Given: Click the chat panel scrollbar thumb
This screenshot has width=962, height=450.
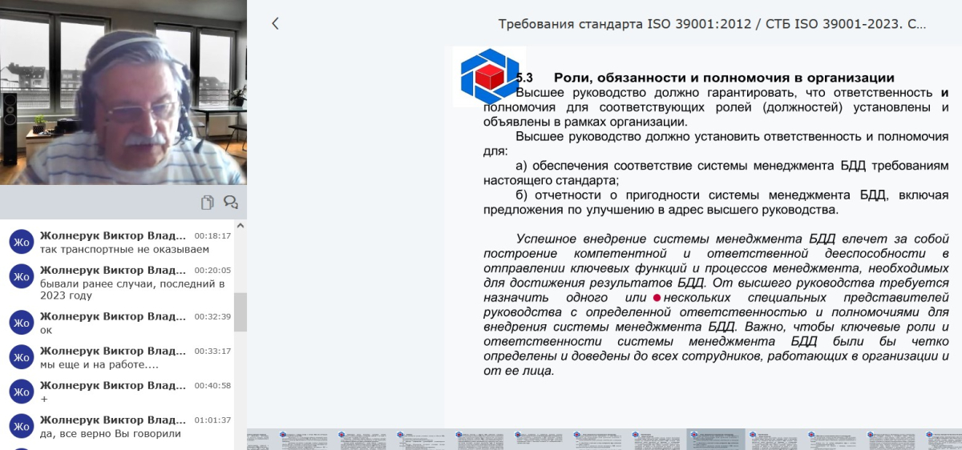Looking at the screenshot, I should click(x=240, y=312).
